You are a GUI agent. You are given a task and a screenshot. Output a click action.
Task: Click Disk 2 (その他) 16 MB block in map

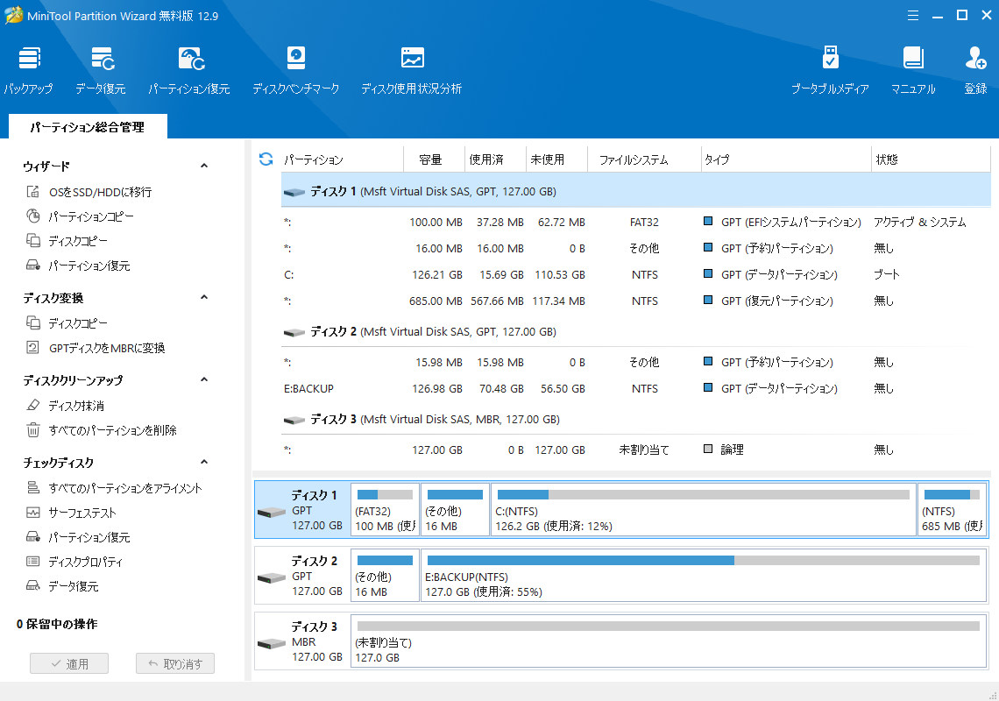coord(385,576)
